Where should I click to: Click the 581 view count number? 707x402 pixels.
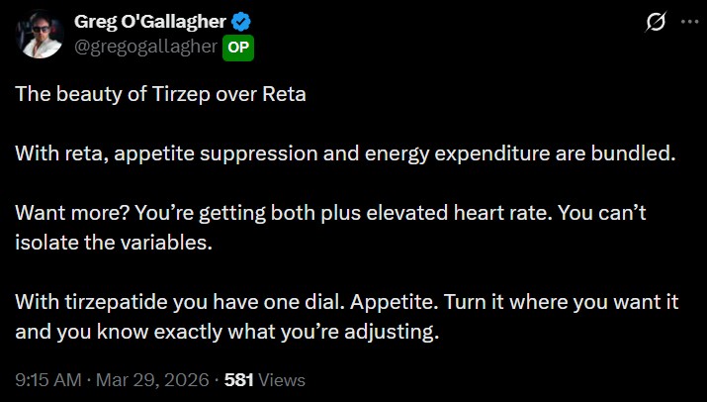pos(240,379)
